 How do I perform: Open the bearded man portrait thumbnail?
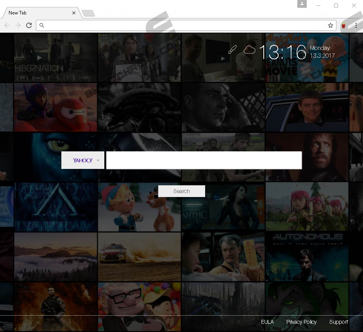(307, 157)
